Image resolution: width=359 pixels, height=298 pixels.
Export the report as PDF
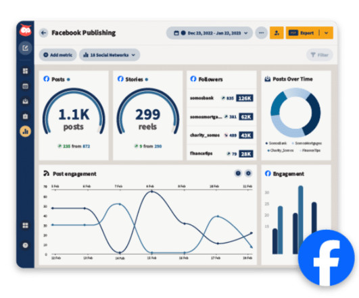coord(302,33)
